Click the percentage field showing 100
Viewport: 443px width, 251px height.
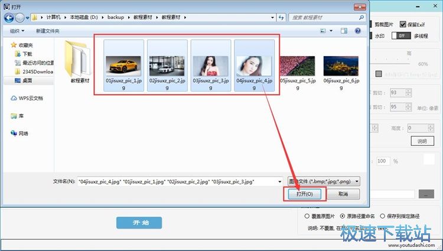383,161
